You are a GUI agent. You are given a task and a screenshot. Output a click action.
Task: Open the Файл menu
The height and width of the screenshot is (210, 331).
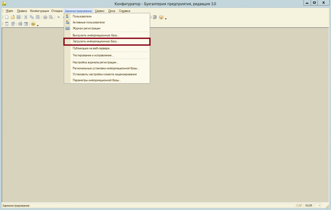click(x=9, y=11)
